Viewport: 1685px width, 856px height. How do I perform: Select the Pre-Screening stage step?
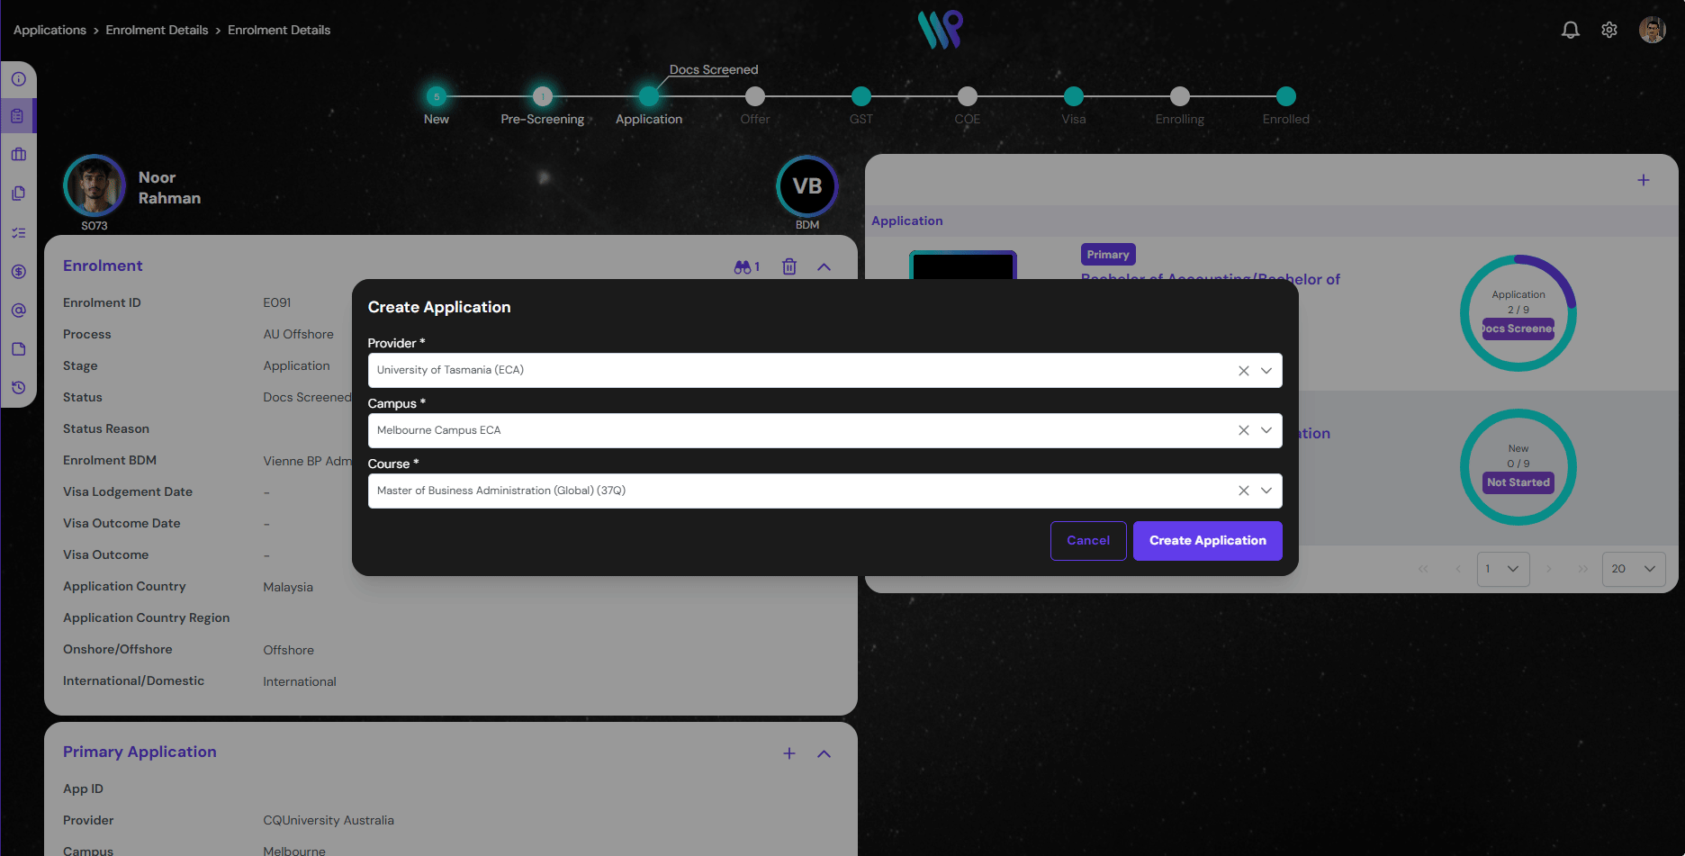tap(542, 96)
